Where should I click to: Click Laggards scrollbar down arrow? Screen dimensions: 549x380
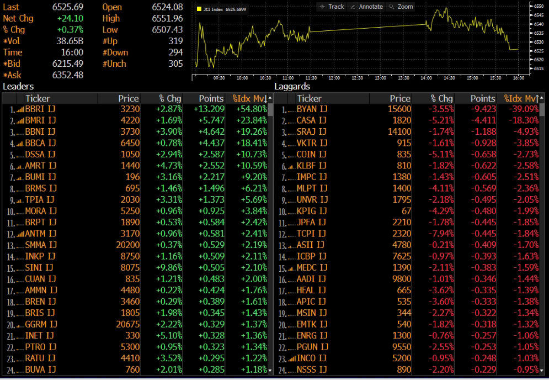coord(542,370)
